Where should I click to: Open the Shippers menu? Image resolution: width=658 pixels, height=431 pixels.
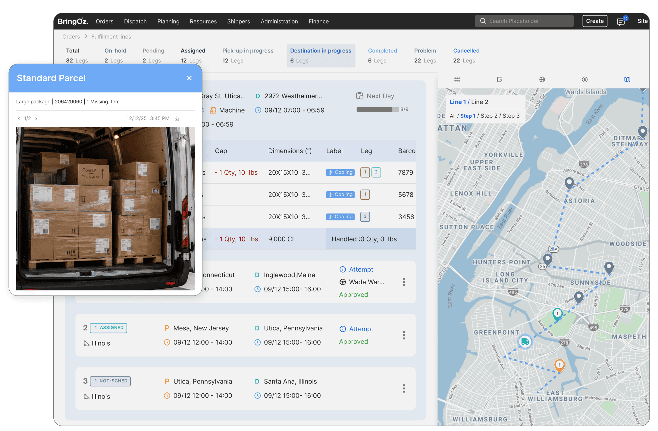point(239,21)
